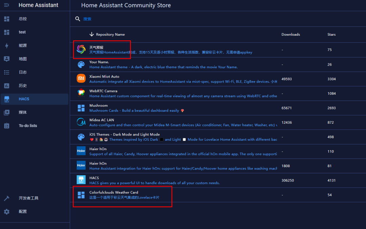
Task: Click the search magnifier icon
Action: 78,19
